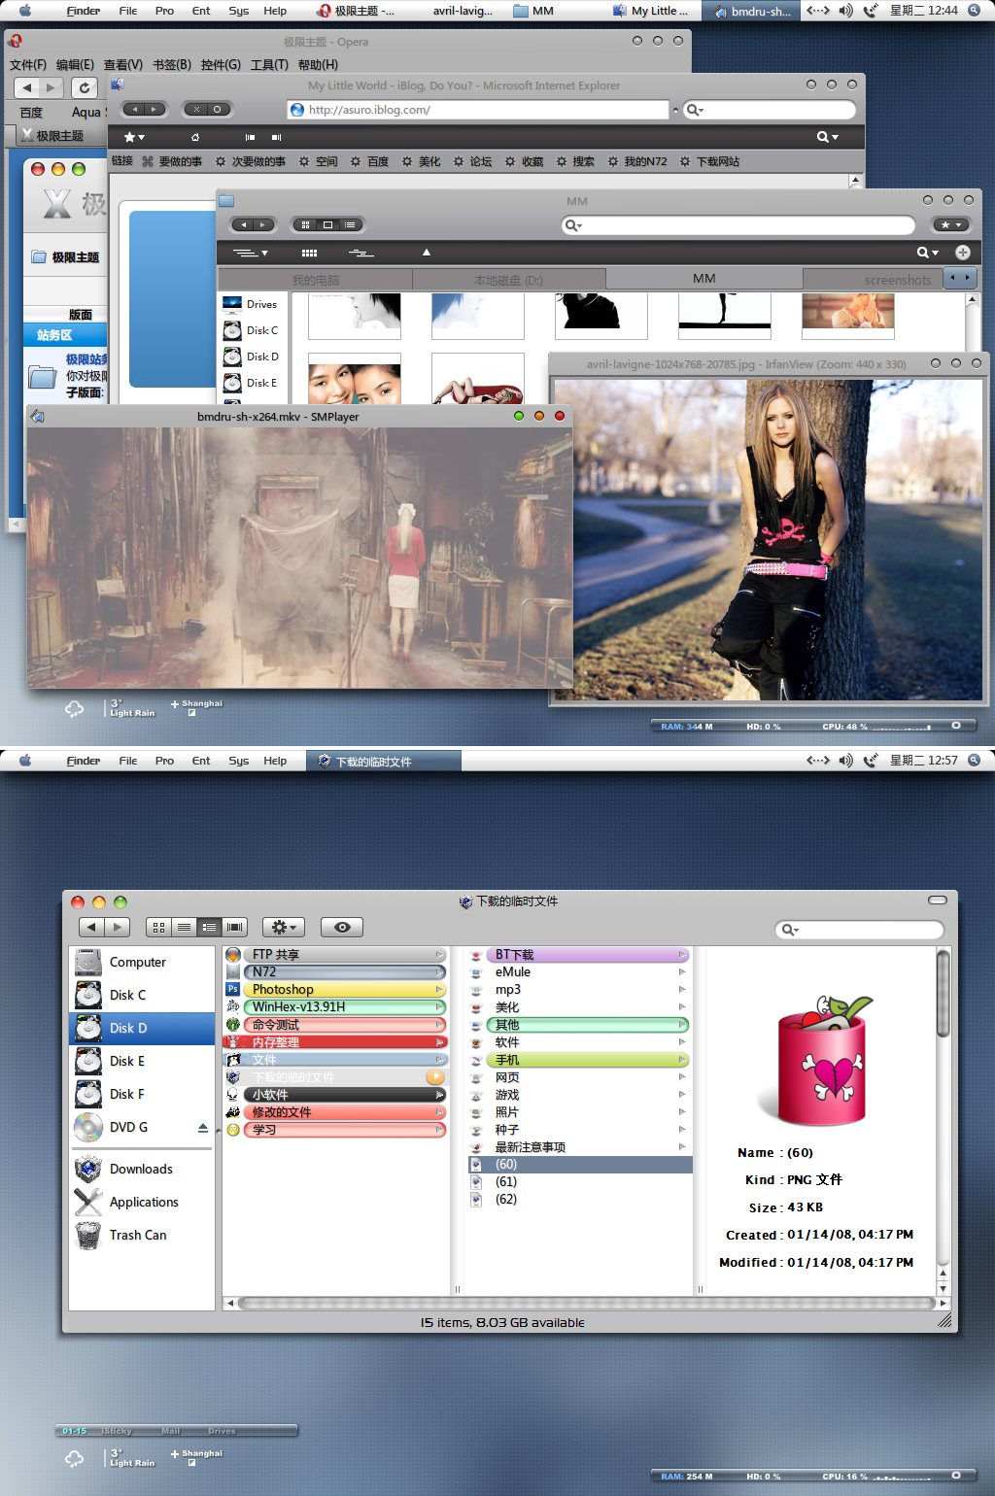This screenshot has width=995, height=1496.
Task: Switch to cover flow view mode
Action: tap(234, 927)
